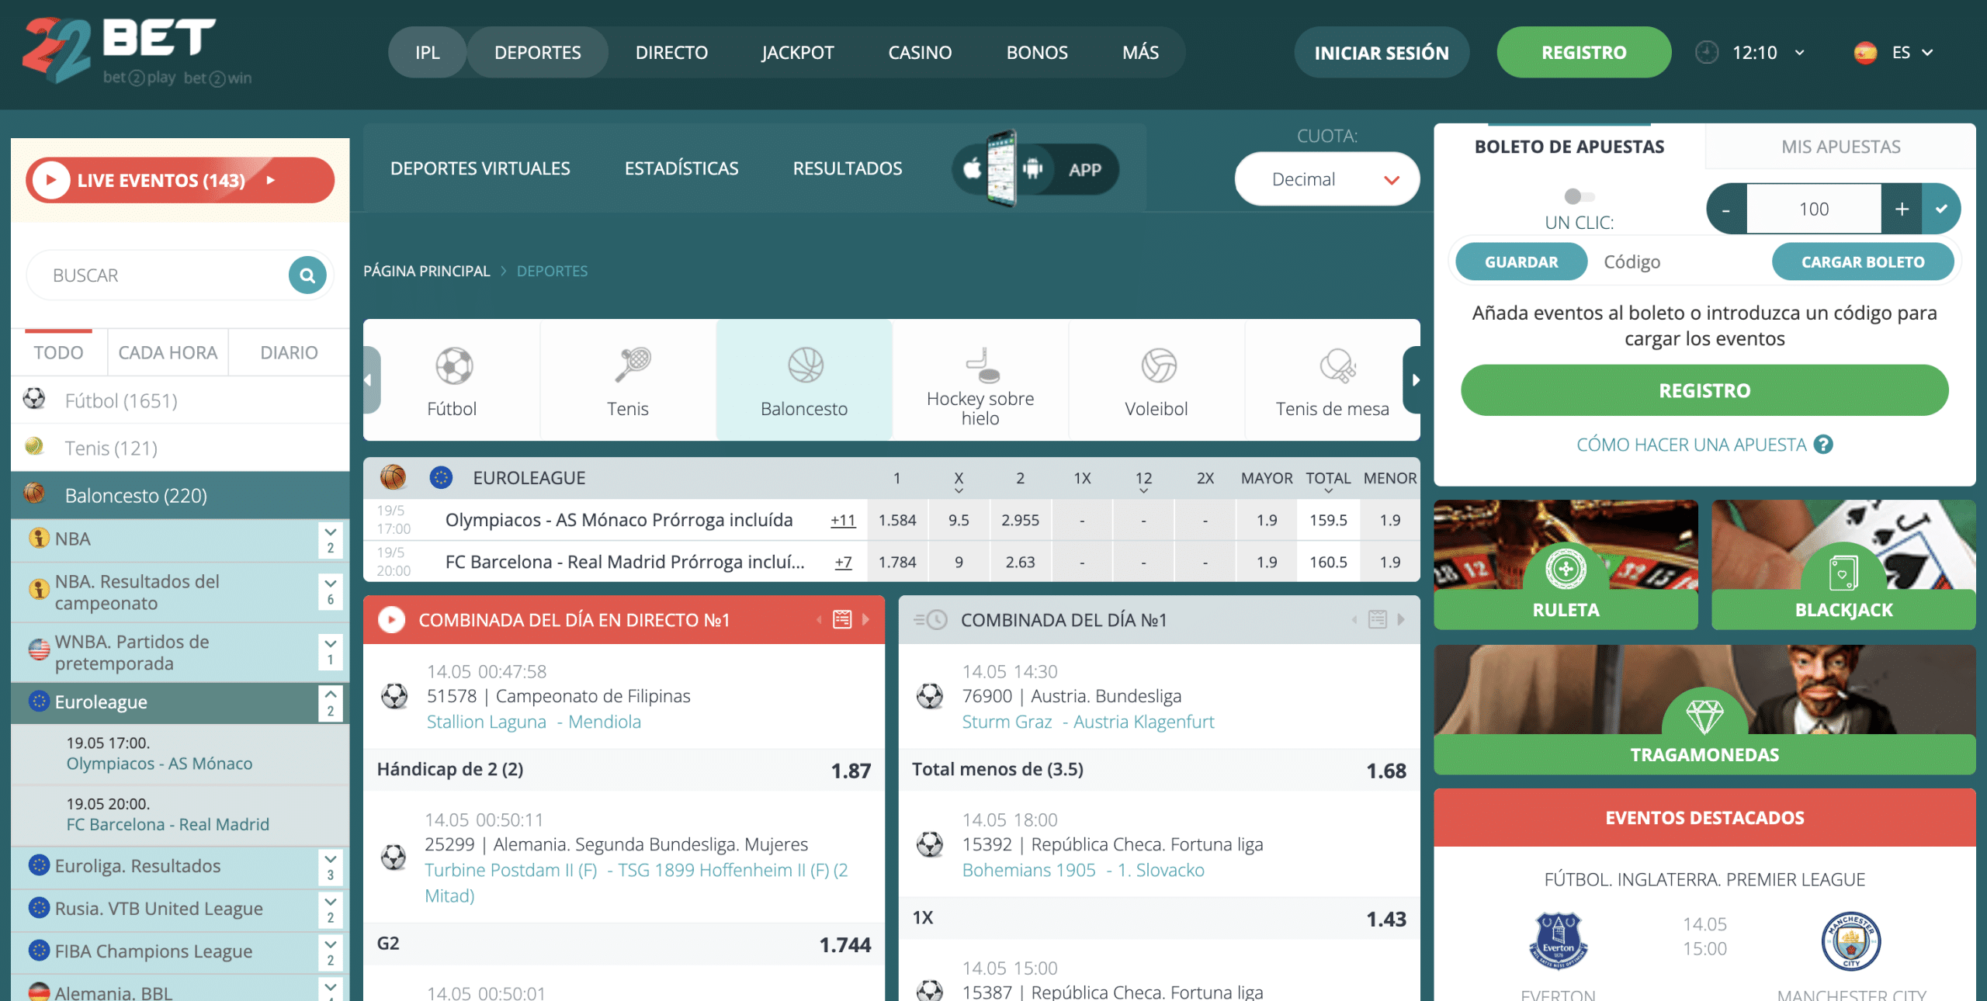Select the Hockey sobre hielo icon
The width and height of the screenshot is (1987, 1001).
tap(983, 365)
